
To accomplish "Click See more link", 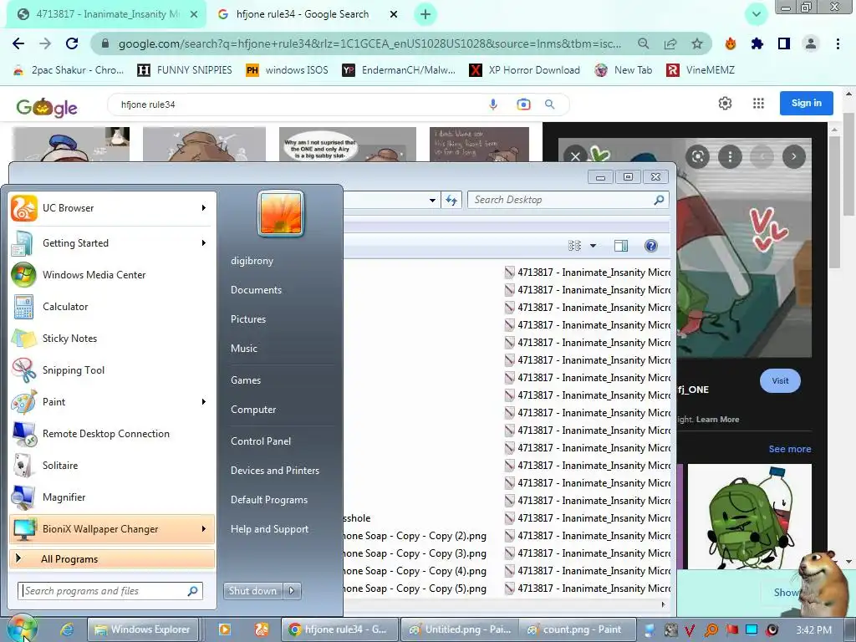I will coord(790,449).
